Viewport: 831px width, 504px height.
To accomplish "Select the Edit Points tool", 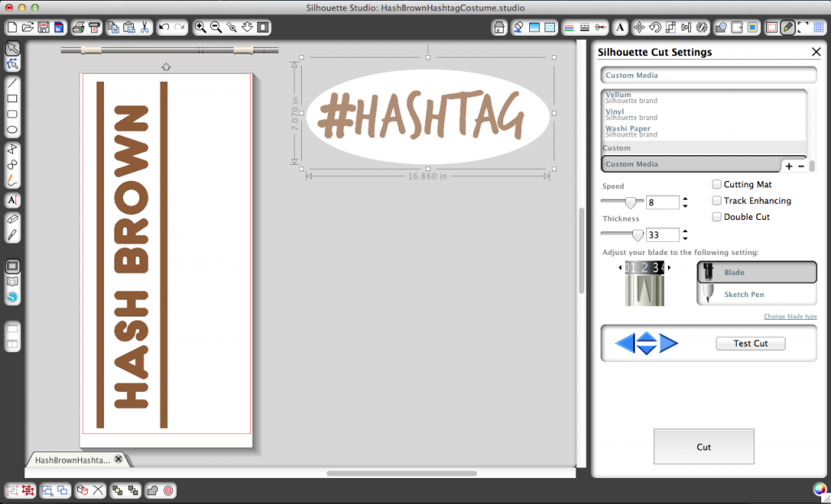I will coord(12,64).
